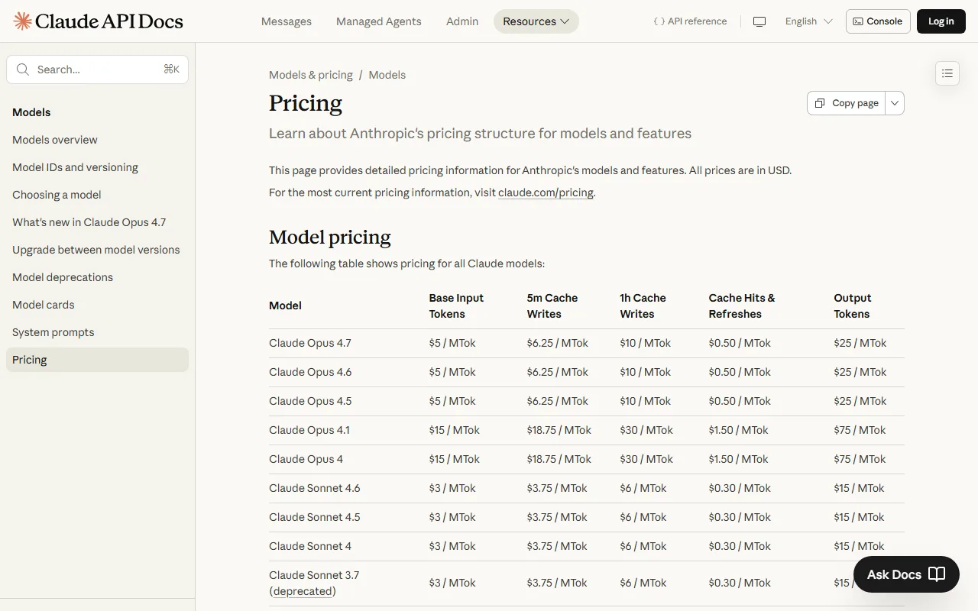Viewport: 978px width, 611px height.
Task: Click the Log in button
Action: coord(941,21)
